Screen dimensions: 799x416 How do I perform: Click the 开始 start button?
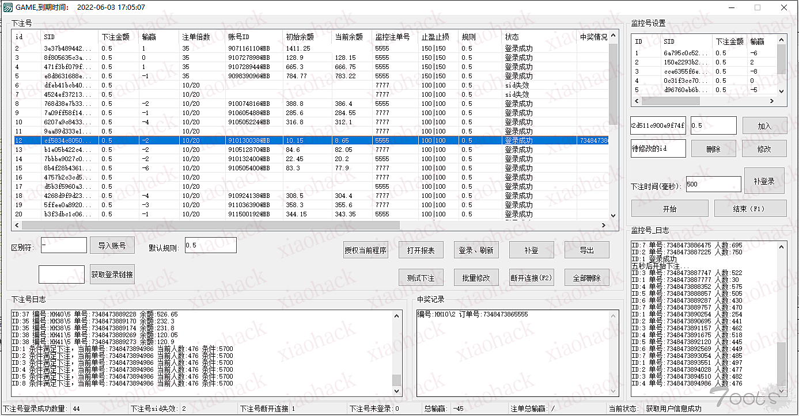point(669,209)
